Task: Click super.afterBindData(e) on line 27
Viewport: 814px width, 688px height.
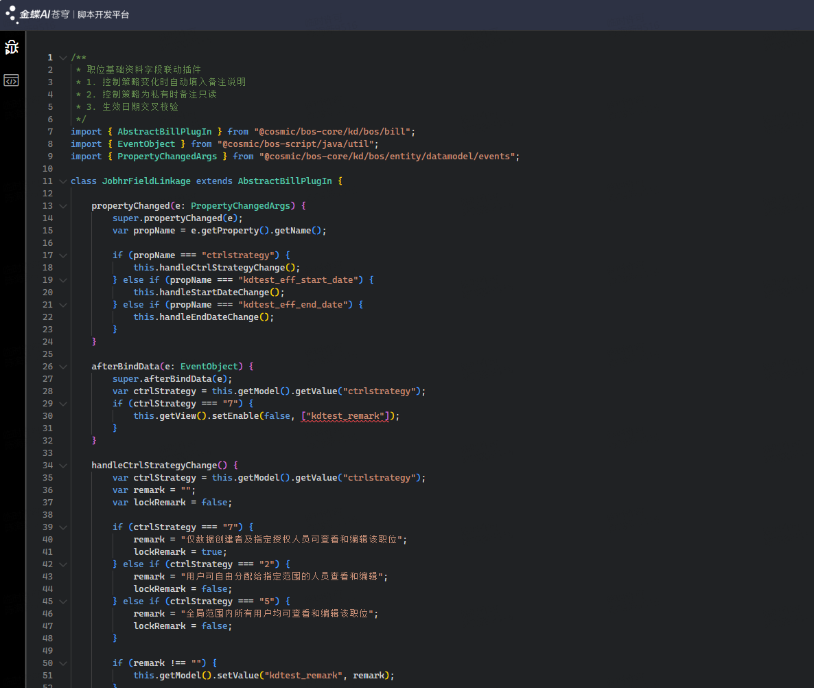Action: [170, 379]
